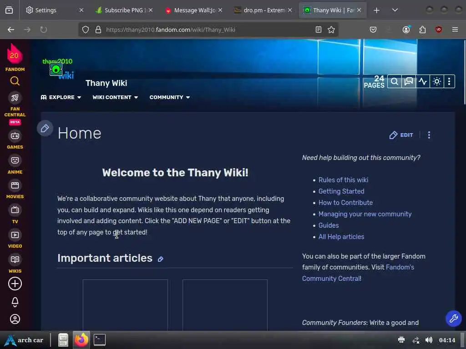Open the user profile avatar in sidebar

[x=15, y=319]
